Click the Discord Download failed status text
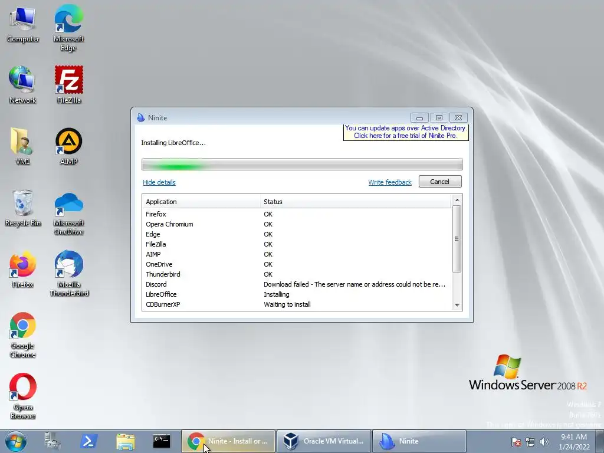 tap(354, 284)
